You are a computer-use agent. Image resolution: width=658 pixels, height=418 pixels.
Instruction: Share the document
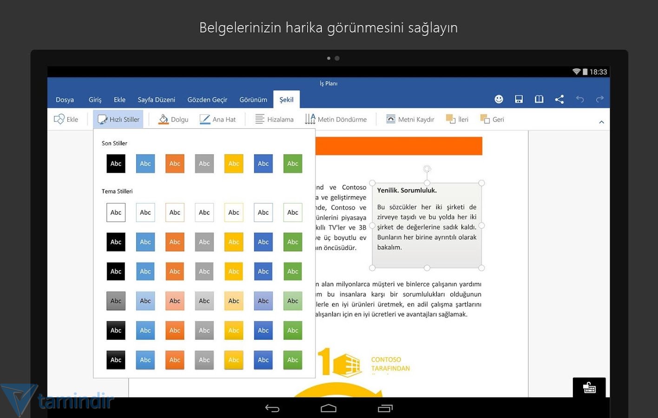(559, 99)
